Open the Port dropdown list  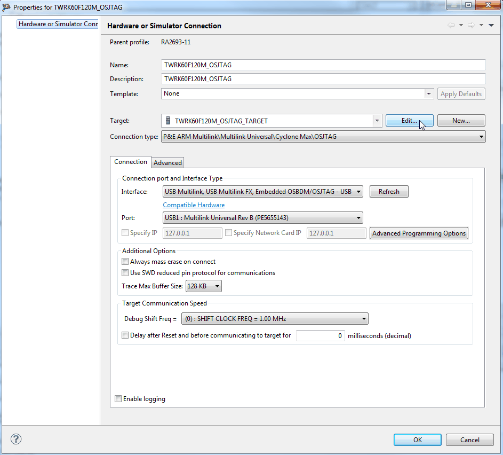coord(263,218)
